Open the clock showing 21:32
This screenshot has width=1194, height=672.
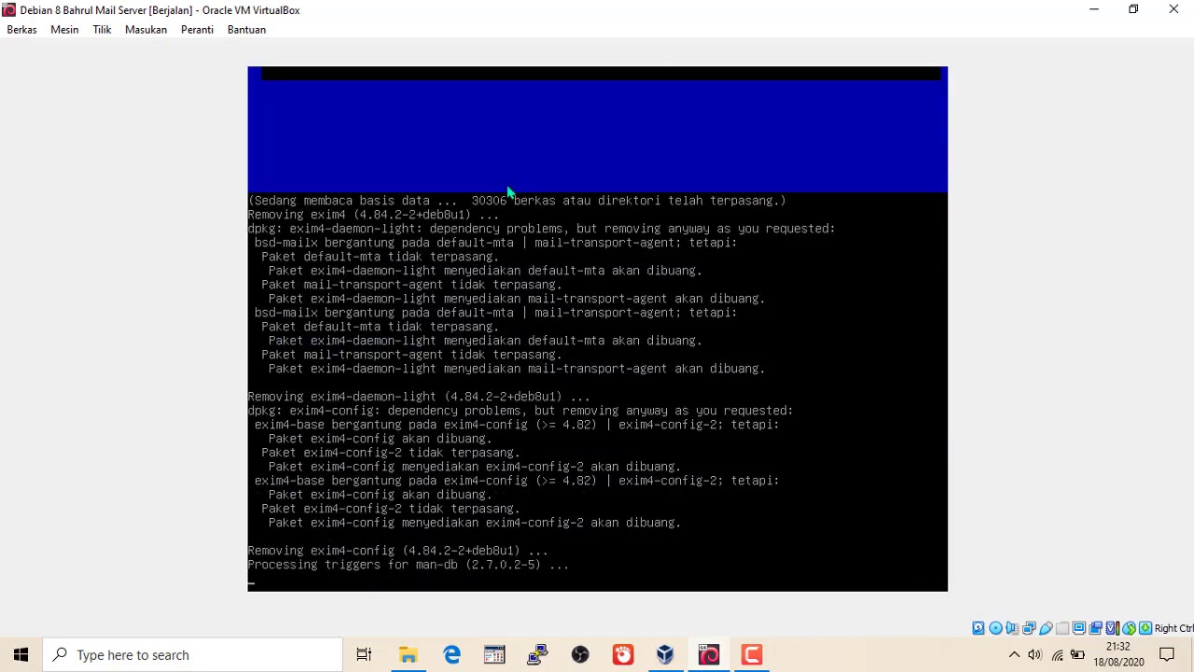click(1118, 655)
